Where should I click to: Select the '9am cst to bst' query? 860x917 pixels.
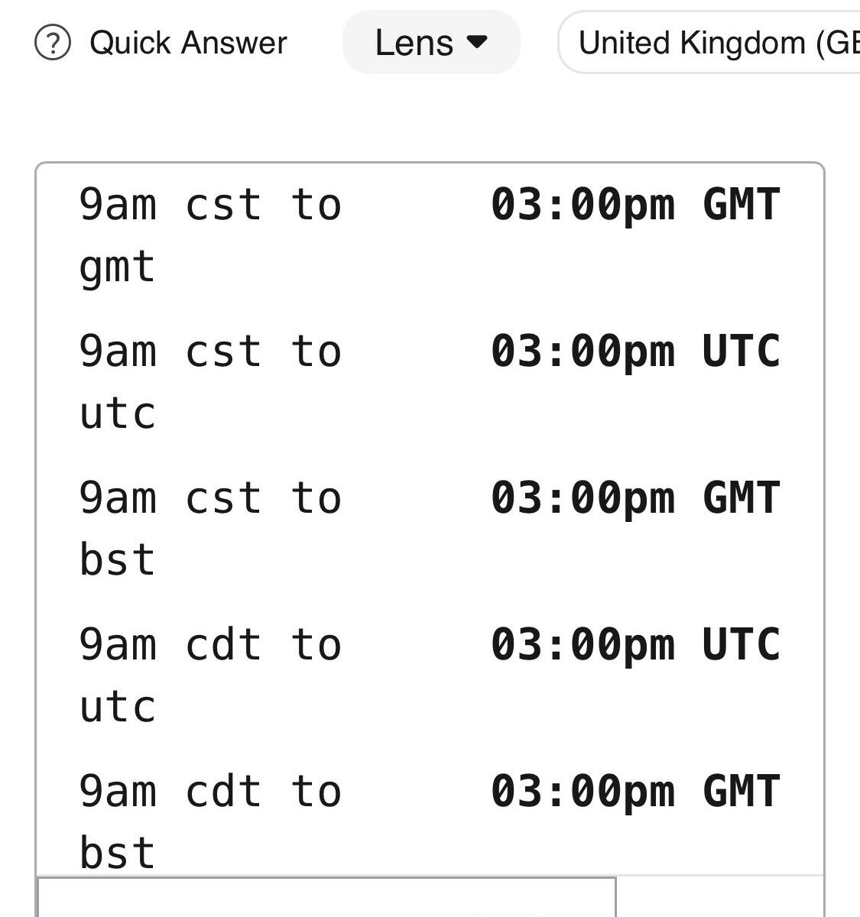pyautogui.click(x=210, y=529)
